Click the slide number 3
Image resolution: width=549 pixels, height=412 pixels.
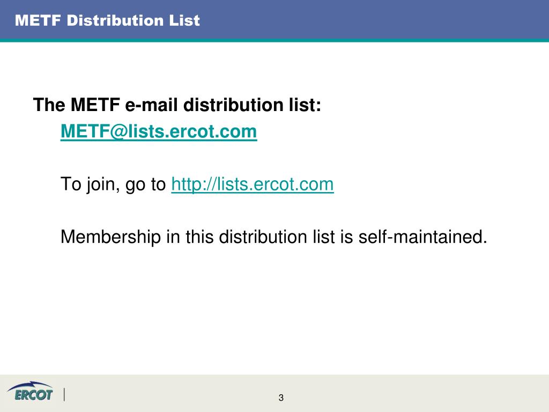point(281,398)
